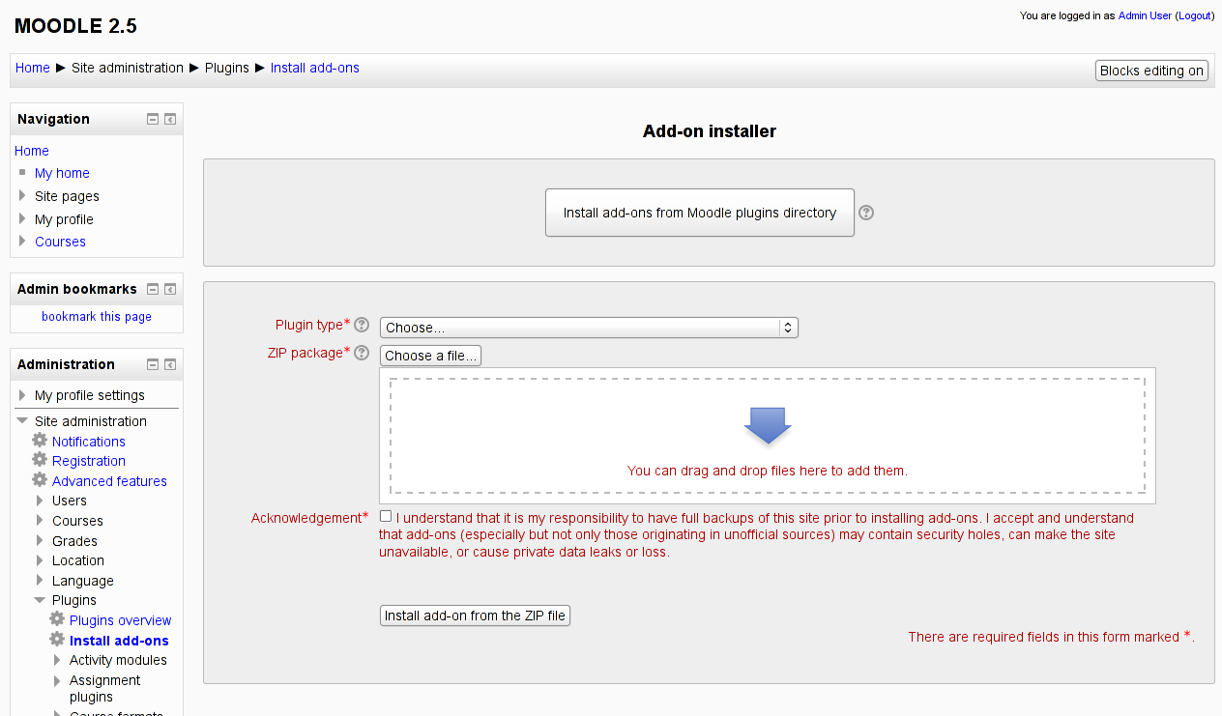Expand Activity modules under Plugins
Viewport: 1222px width, 716px height.
pyautogui.click(x=57, y=660)
